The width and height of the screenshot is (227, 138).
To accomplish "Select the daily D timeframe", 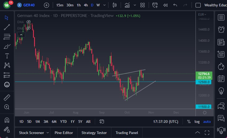I will (92, 5).
